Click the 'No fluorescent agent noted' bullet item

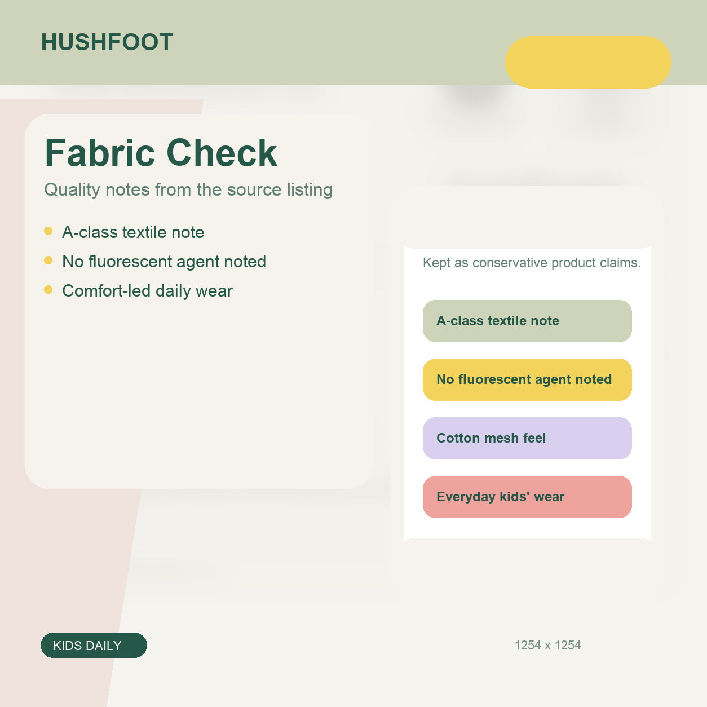click(155, 262)
